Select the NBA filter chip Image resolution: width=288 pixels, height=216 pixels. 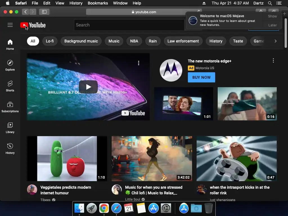point(134,41)
